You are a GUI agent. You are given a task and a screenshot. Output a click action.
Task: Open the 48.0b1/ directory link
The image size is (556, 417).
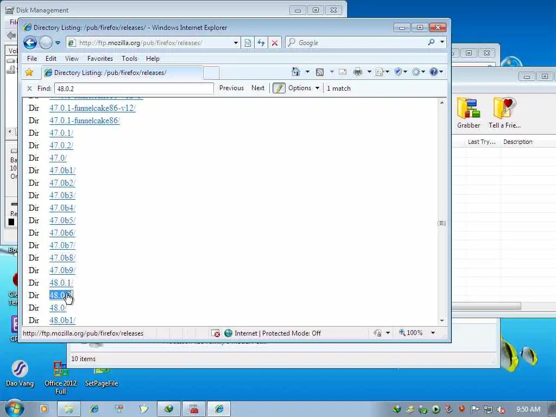(62, 320)
